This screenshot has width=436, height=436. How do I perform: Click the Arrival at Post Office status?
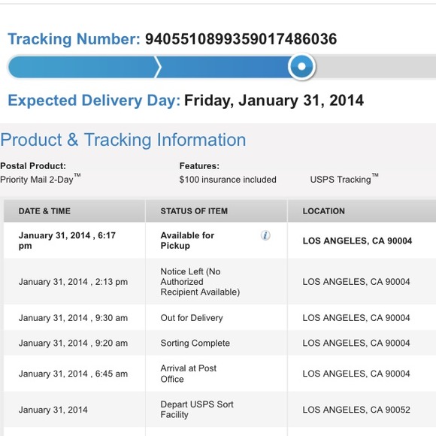coord(188,374)
